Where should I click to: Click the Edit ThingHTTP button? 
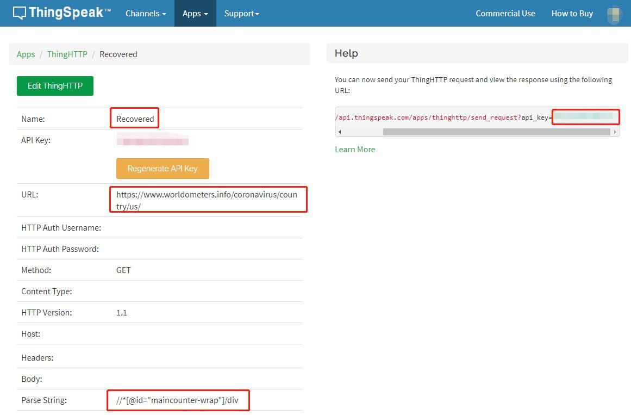(x=55, y=86)
